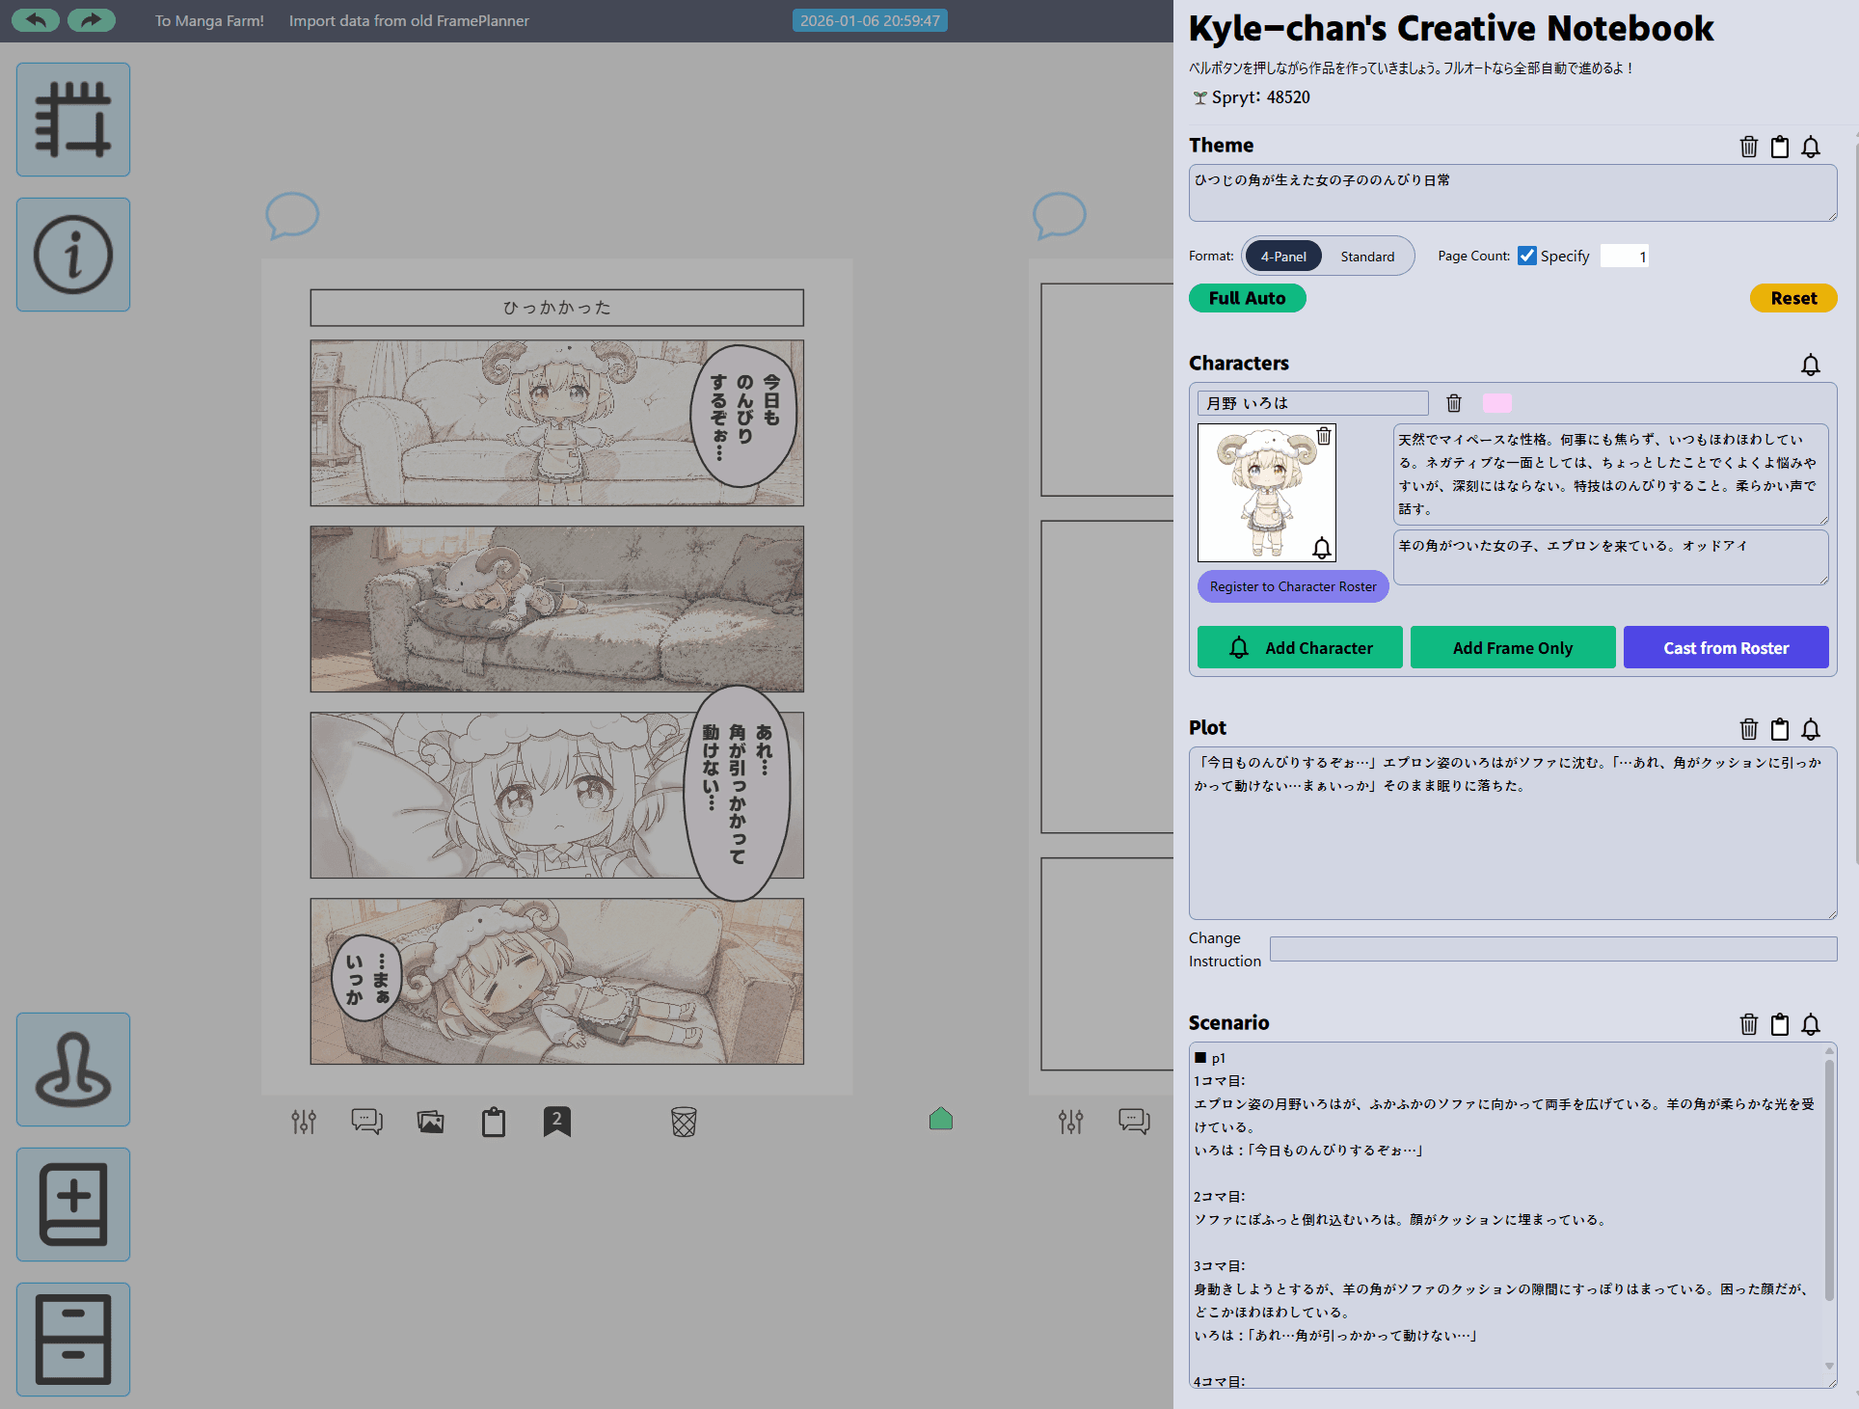Open the storage cabinet icon in sidebar
This screenshot has width=1859, height=1409.
pyautogui.click(x=72, y=1339)
